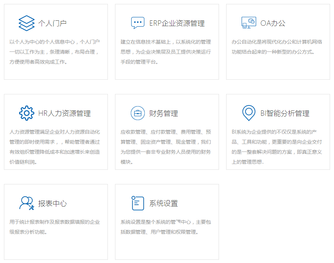Click the monitor icon next to OA办公
334x263 pixels.
[x=249, y=23]
